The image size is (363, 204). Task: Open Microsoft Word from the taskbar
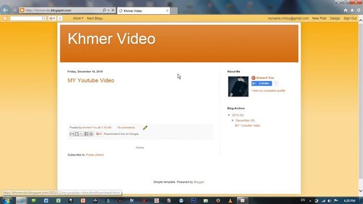(46, 201)
